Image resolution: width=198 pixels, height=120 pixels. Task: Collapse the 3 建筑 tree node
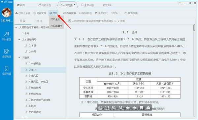pos(19,58)
